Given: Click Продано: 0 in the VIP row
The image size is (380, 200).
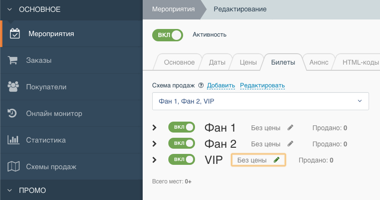Looking at the screenshot, I should [x=316, y=160].
